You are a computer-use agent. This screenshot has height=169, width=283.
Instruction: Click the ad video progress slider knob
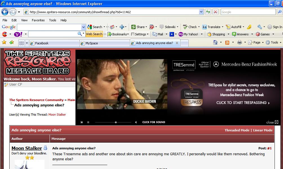[116, 122]
